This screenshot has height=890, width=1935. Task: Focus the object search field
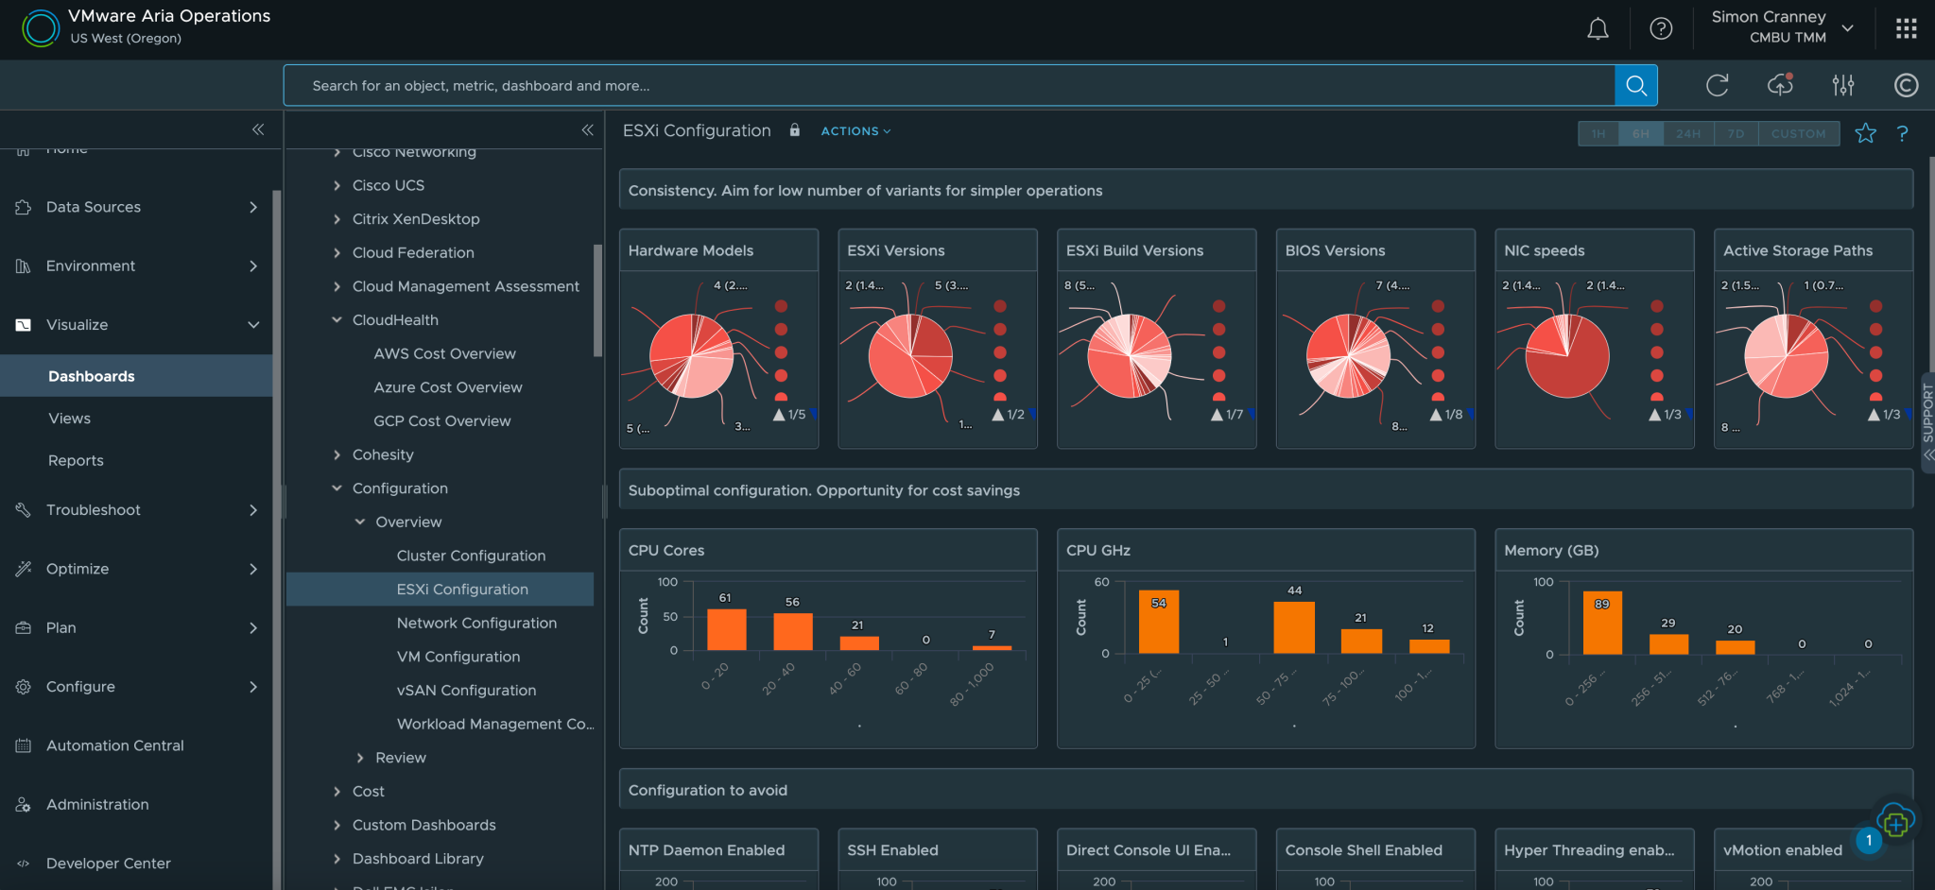pos(948,86)
